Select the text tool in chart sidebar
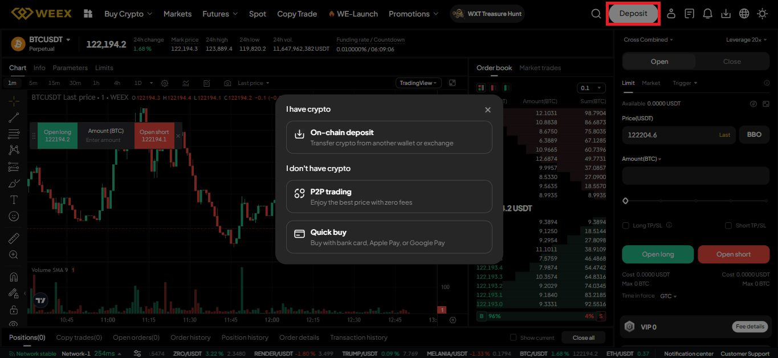The width and height of the screenshot is (778, 358). pos(14,200)
